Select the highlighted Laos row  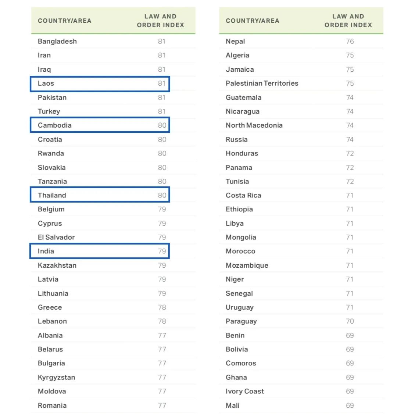(100, 84)
